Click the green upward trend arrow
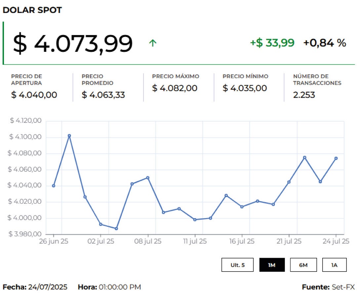The height and width of the screenshot is (297, 357). pos(152,43)
